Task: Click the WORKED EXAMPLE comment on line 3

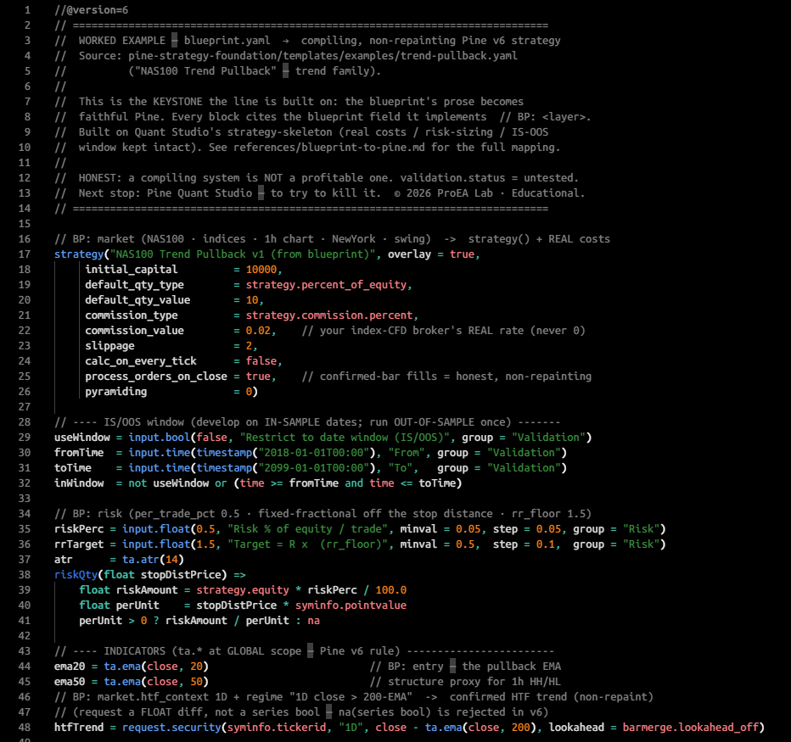Action: [308, 41]
